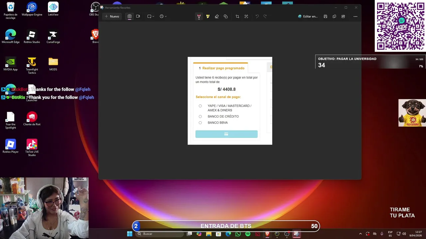
Task: Click the YAPE QR code image
Action: click(400, 26)
